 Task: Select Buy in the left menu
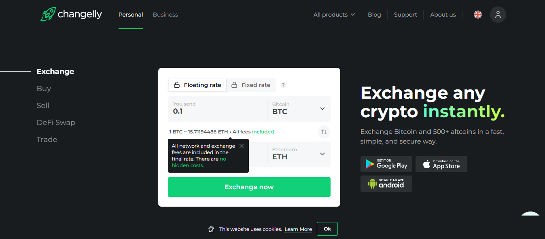pos(44,89)
